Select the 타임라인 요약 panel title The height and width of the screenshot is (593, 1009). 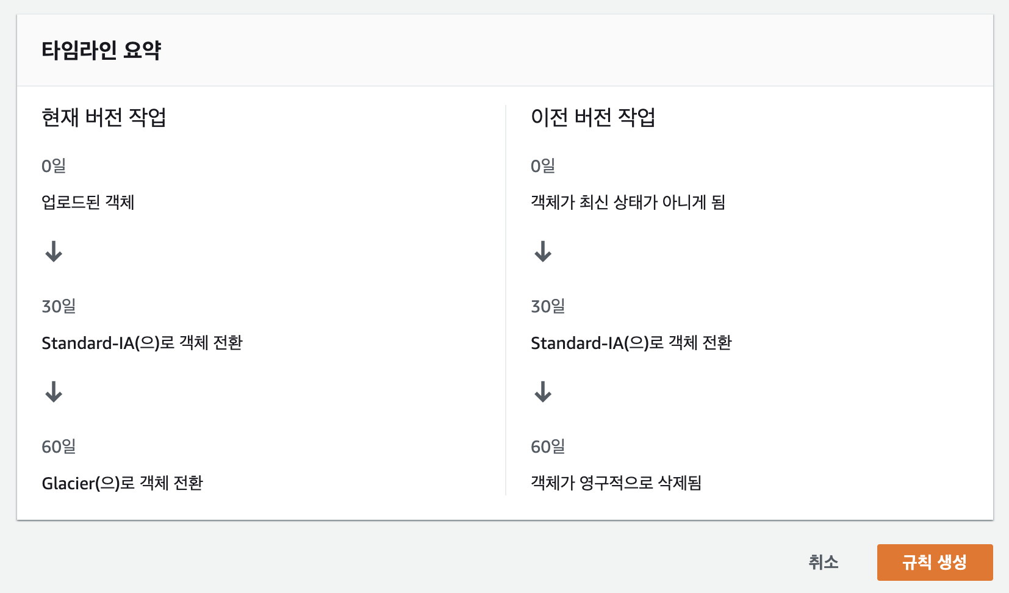click(x=101, y=50)
